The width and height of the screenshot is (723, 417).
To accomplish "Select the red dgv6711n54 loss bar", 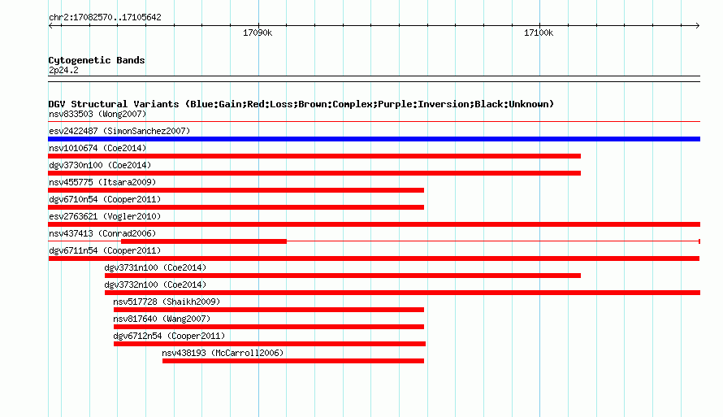I will point(374,258).
